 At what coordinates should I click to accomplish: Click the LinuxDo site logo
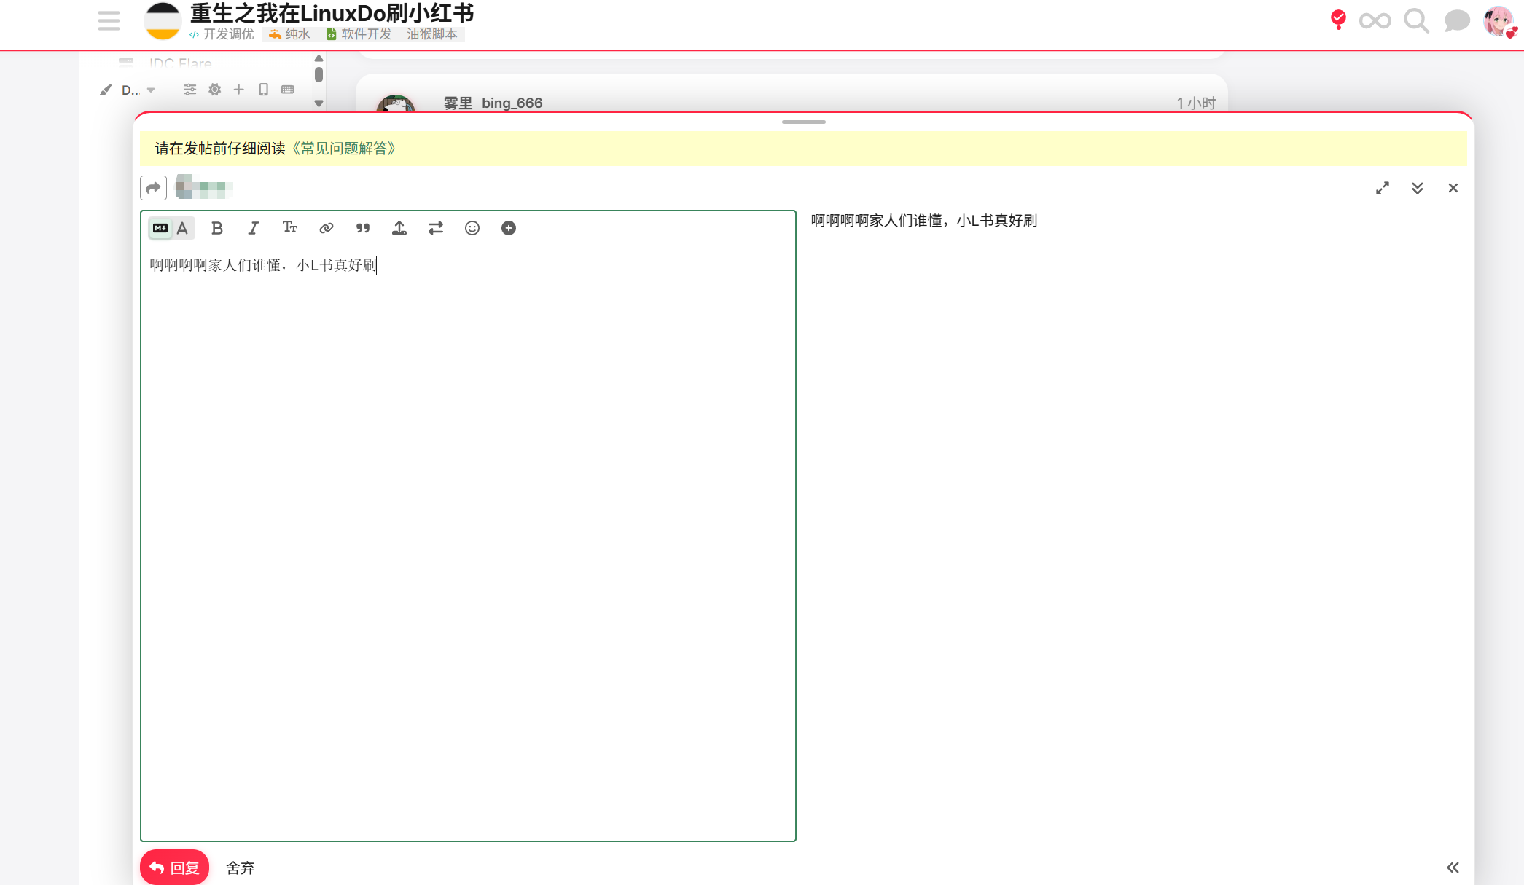pyautogui.click(x=162, y=20)
